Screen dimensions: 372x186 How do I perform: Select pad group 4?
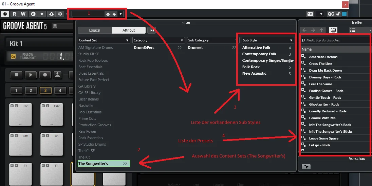click(x=60, y=90)
